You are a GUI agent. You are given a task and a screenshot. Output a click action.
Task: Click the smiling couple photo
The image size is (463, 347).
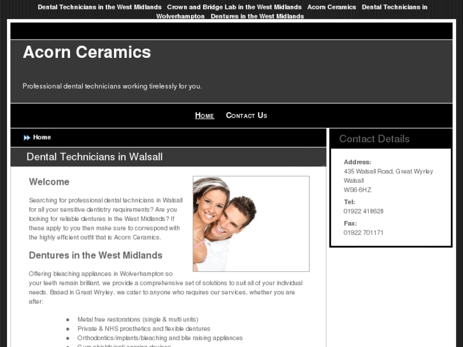coord(251,223)
